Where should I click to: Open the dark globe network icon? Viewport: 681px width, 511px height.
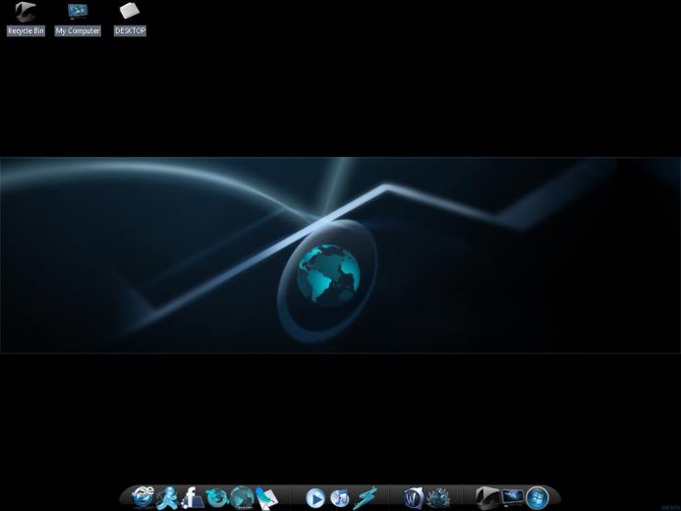tap(242, 497)
